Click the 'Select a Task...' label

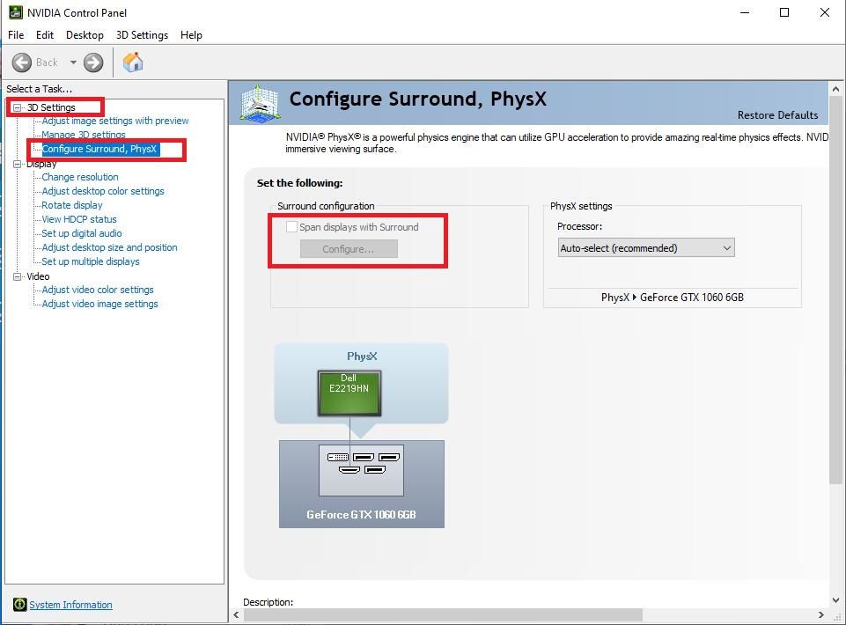[39, 89]
